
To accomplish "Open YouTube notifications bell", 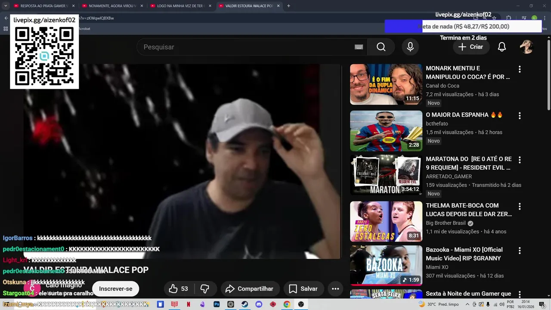I will (502, 47).
